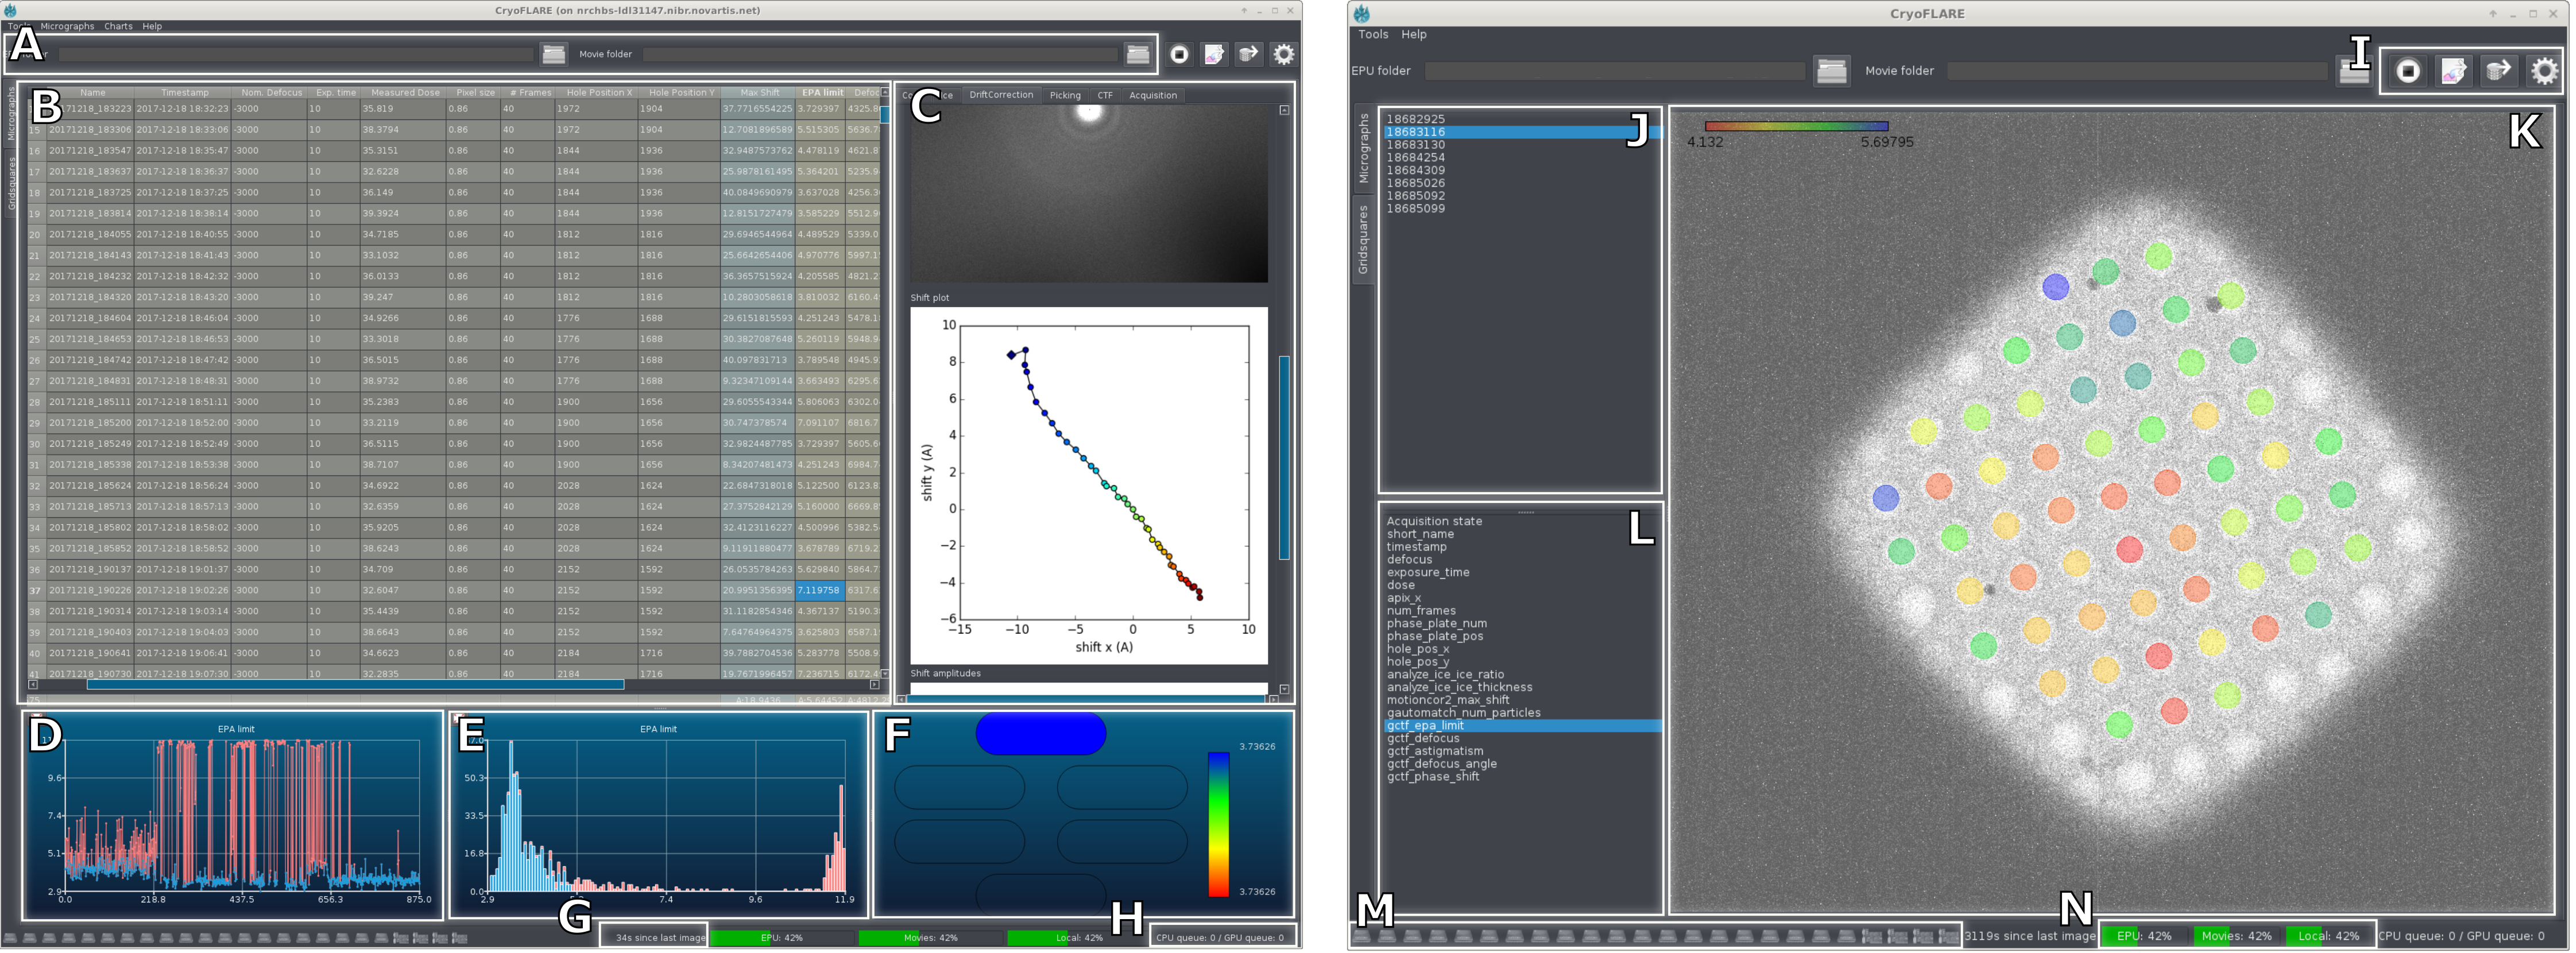Image resolution: width=2576 pixels, height=953 pixels.
Task: Click export report icon in left window
Action: [1214, 55]
